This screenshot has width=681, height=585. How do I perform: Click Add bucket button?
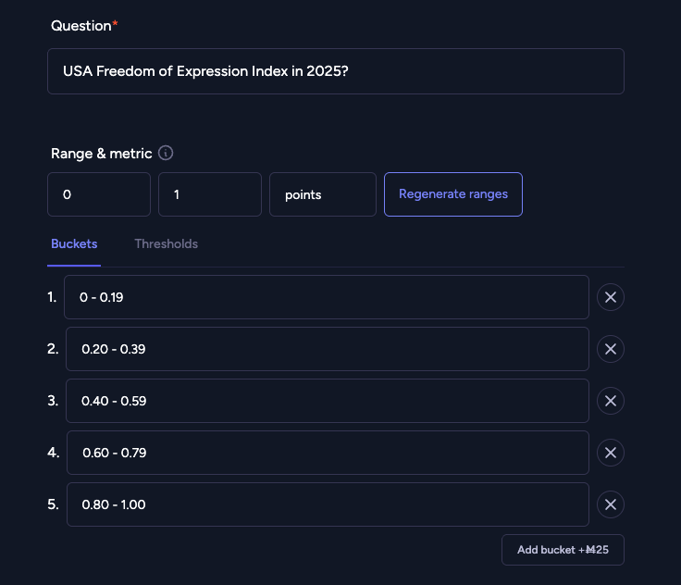pos(563,550)
